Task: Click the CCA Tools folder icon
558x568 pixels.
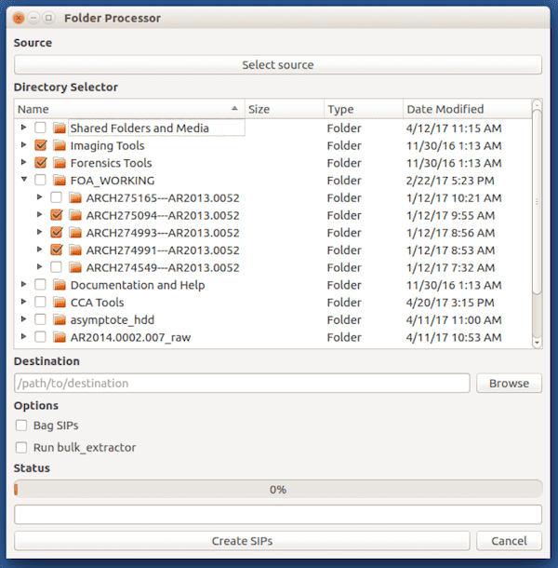Action: click(x=60, y=303)
